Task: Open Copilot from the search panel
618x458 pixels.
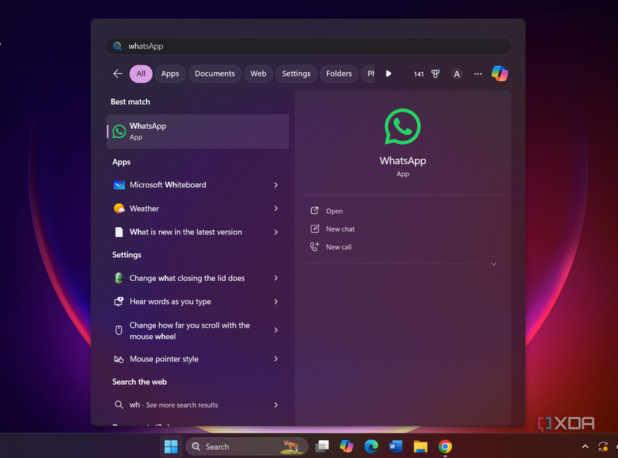Action: [500, 73]
